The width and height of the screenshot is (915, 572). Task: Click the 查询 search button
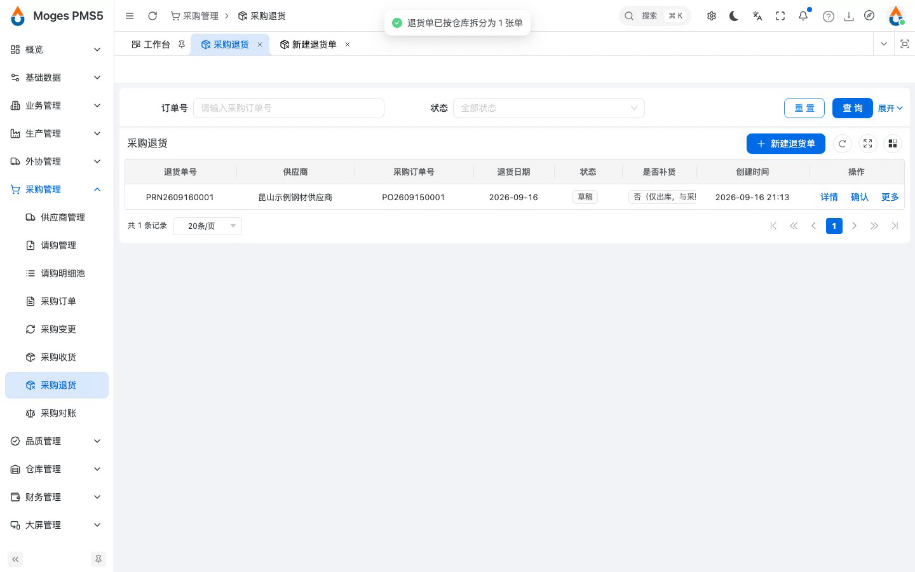point(853,108)
